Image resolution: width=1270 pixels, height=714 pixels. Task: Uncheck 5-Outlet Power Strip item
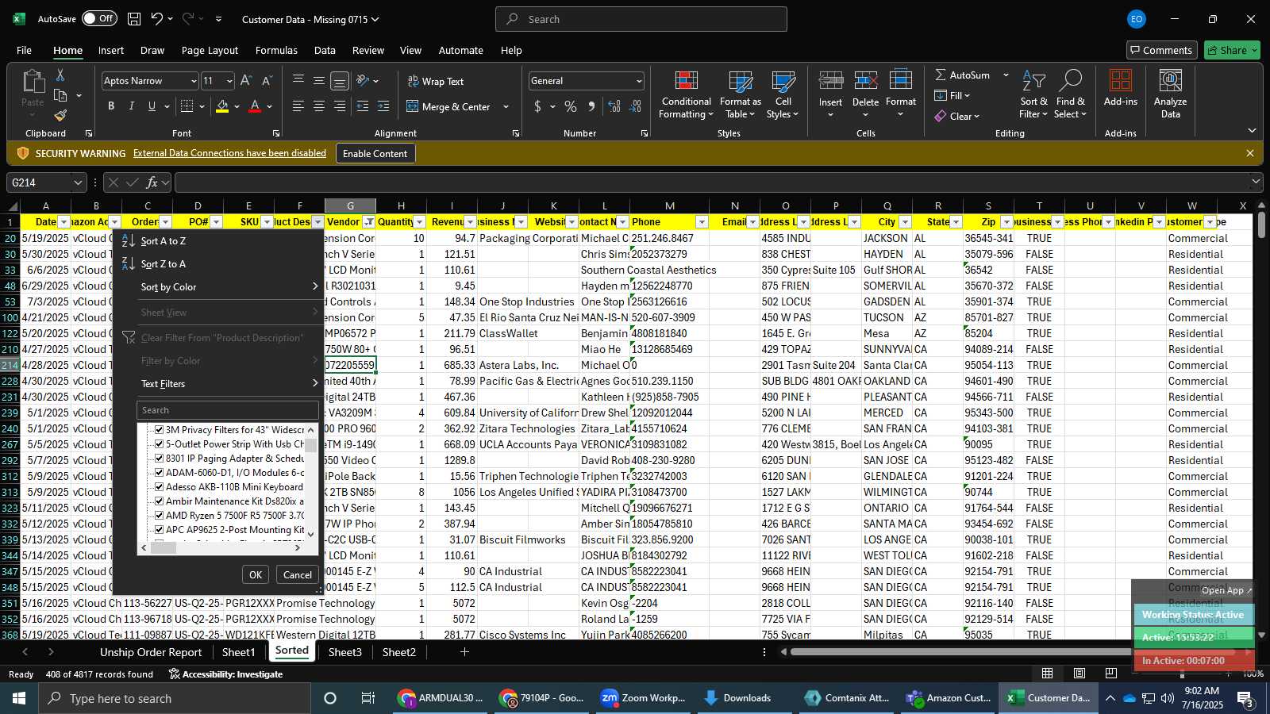click(x=159, y=444)
